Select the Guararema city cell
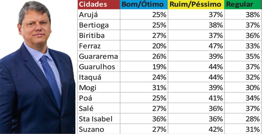263x134 pixels. [x=99, y=56]
